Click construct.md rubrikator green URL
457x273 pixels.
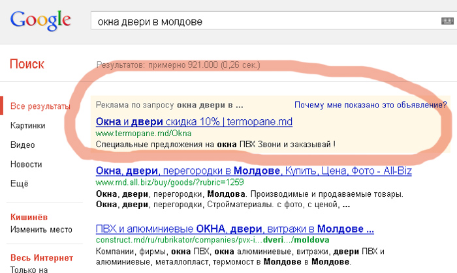[212, 240]
